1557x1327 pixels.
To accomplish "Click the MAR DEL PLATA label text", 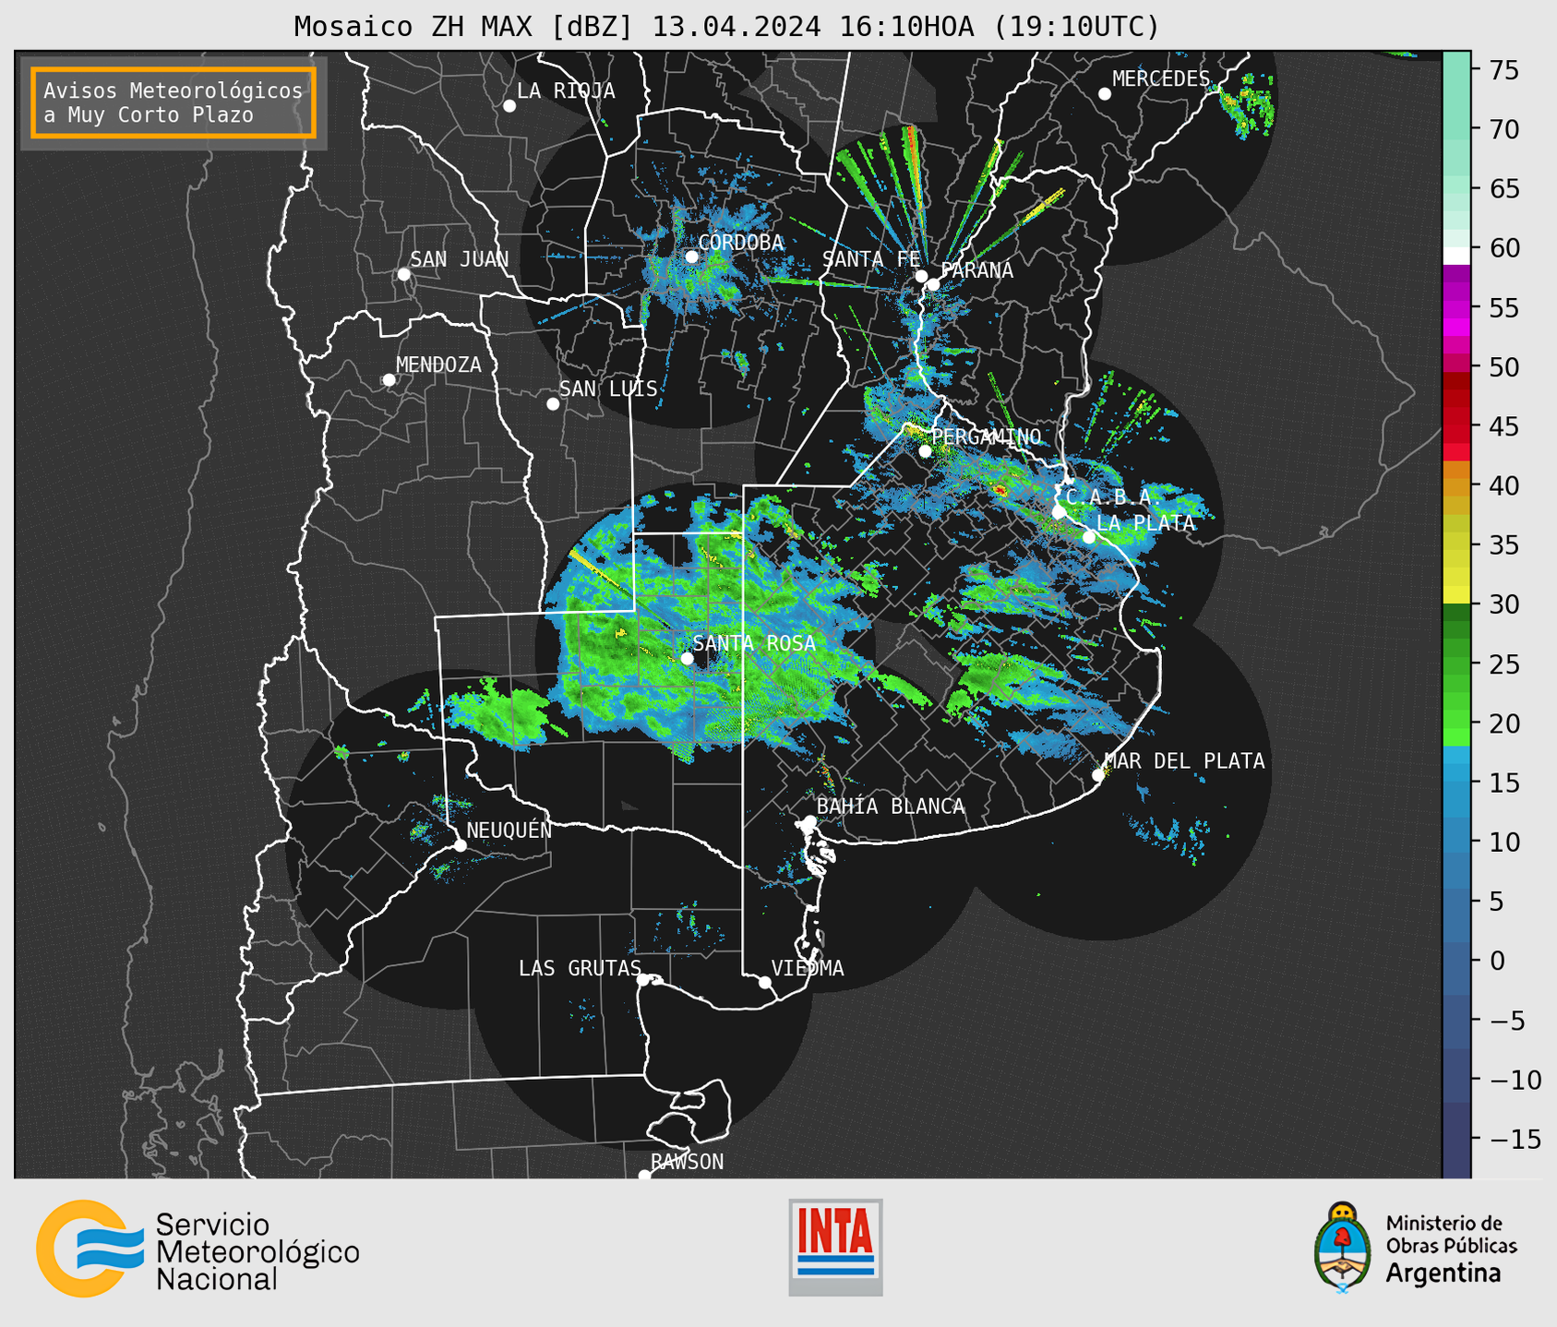I will click(x=1184, y=761).
